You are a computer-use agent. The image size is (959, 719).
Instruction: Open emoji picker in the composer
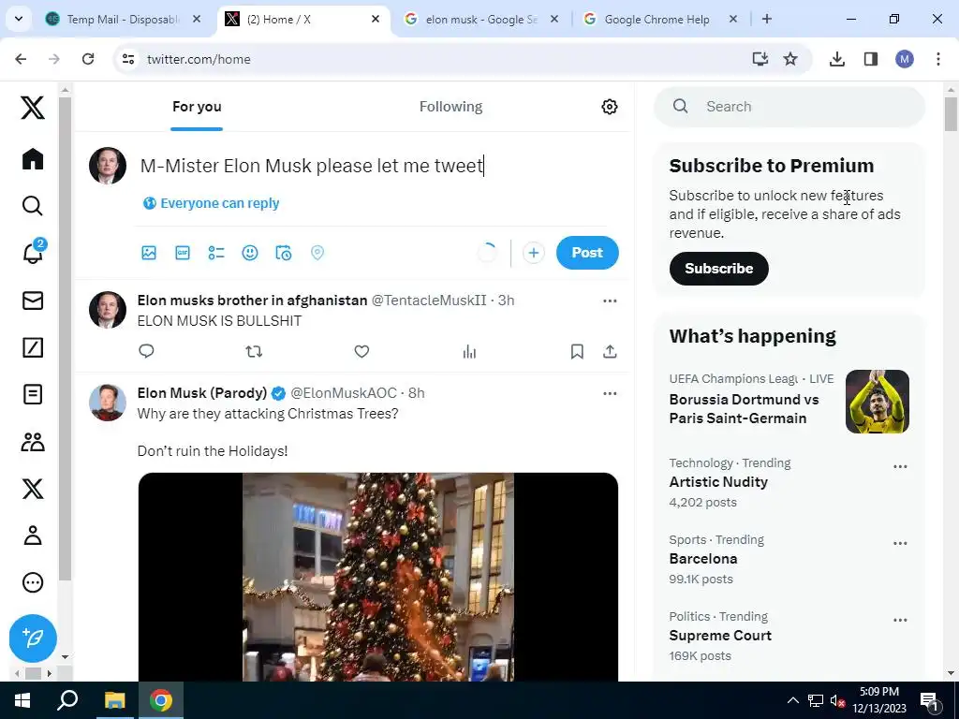point(249,253)
